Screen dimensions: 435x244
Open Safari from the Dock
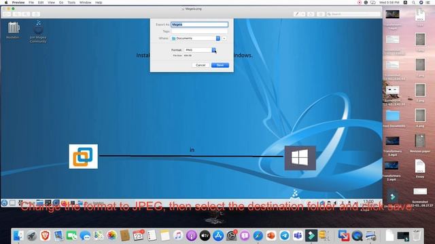click(x=258, y=236)
